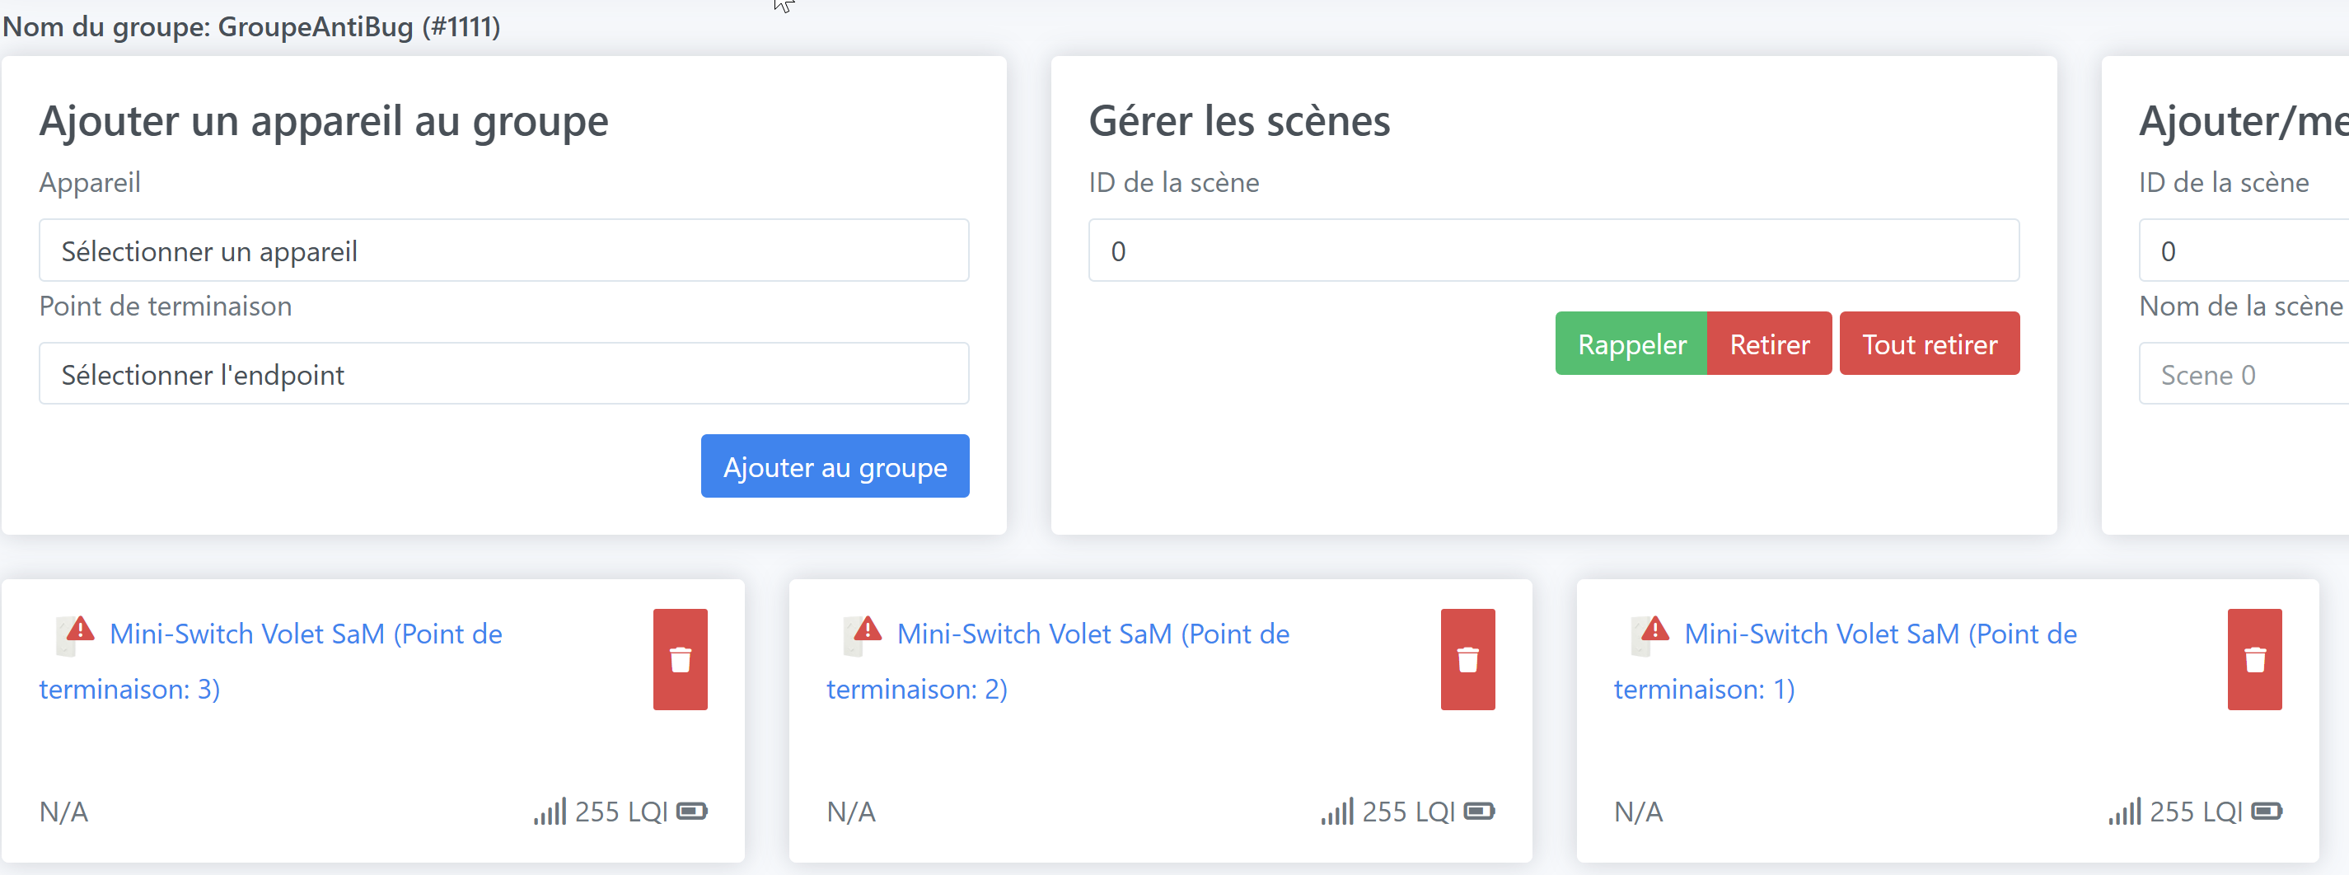Screen dimensions: 2349x875
Task: Open Mini-Switch Volet SaM endpoint 3 link
Action: tap(271, 661)
